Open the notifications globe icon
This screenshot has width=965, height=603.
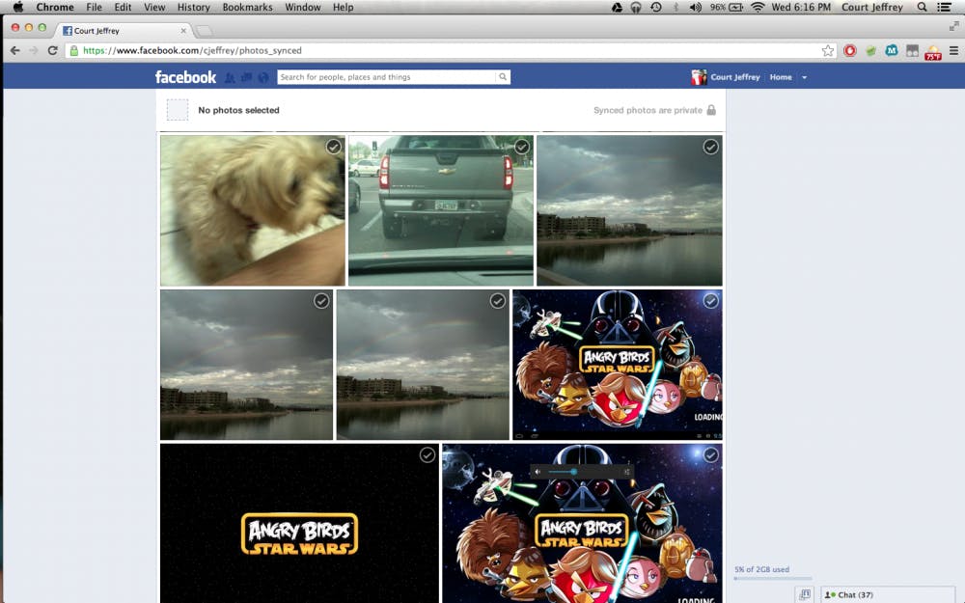tap(263, 77)
